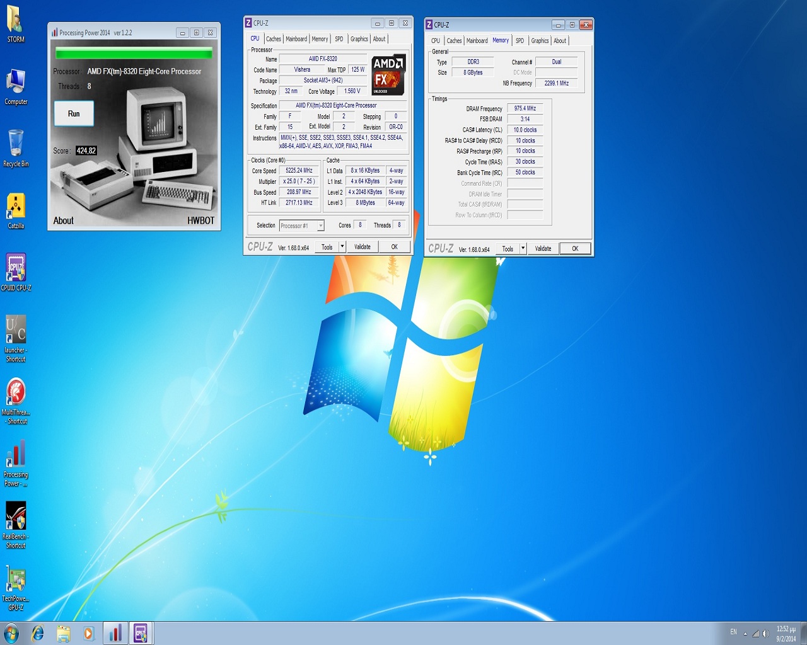Launch the Catzilla desktop shortcut
This screenshot has width=807, height=645.
pyautogui.click(x=16, y=210)
